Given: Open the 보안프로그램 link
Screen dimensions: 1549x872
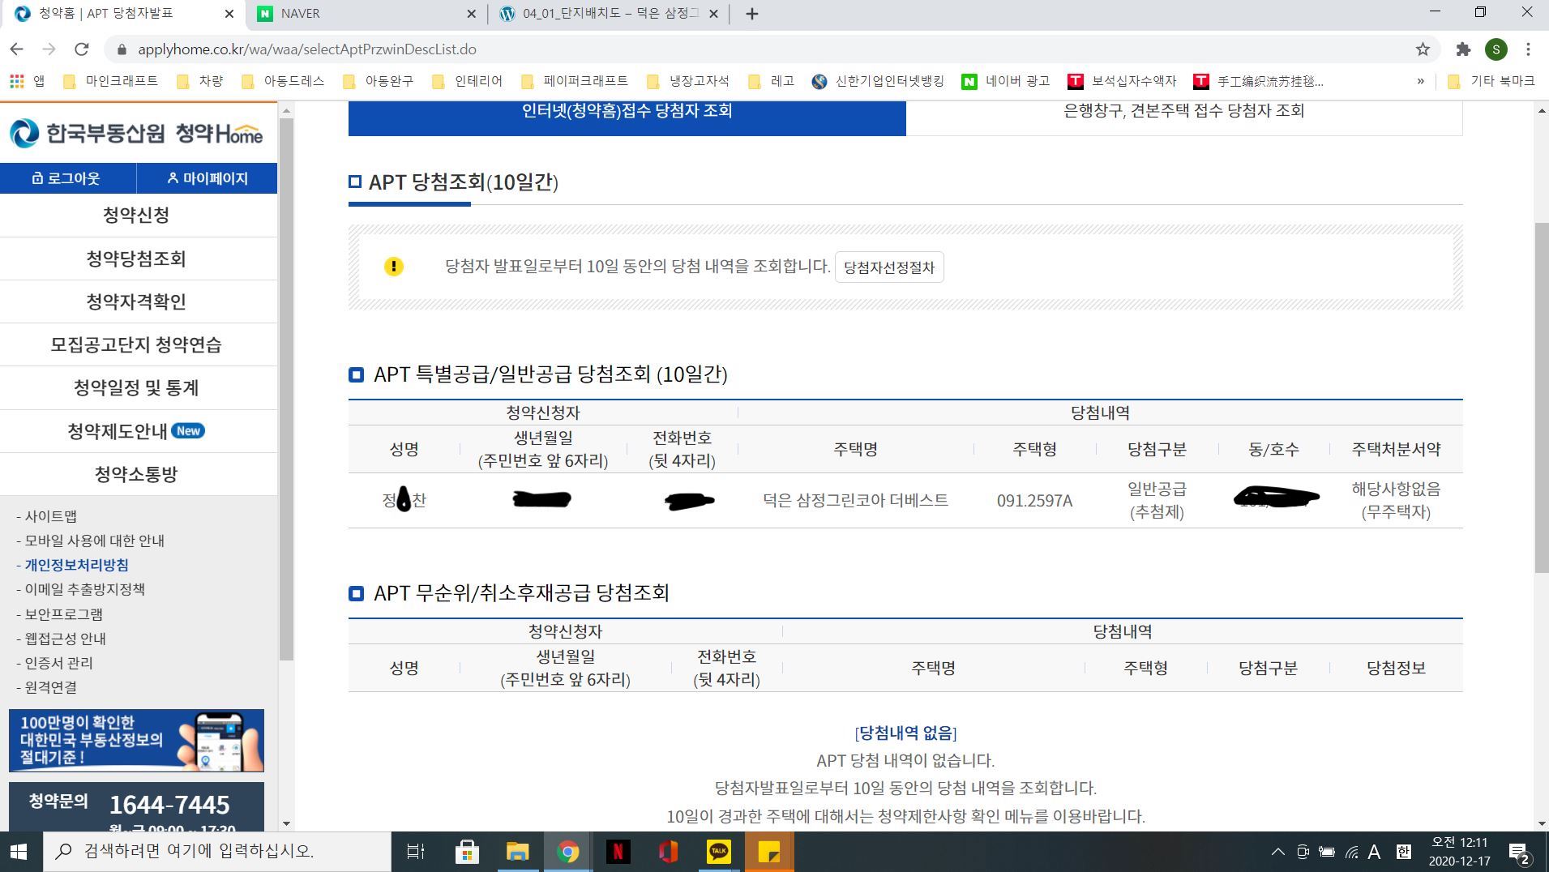Looking at the screenshot, I should [63, 614].
